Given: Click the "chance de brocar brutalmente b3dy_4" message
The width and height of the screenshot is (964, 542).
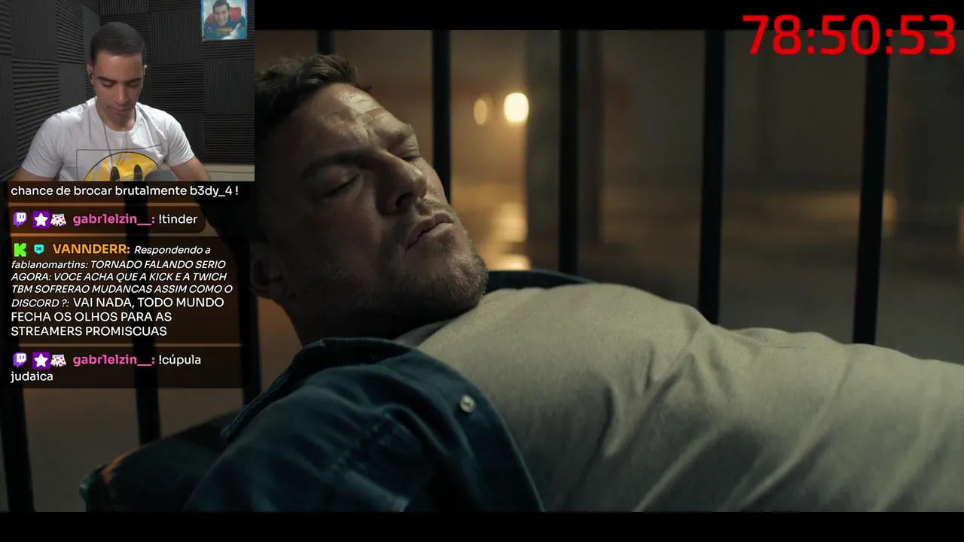Looking at the screenshot, I should pos(124,191).
